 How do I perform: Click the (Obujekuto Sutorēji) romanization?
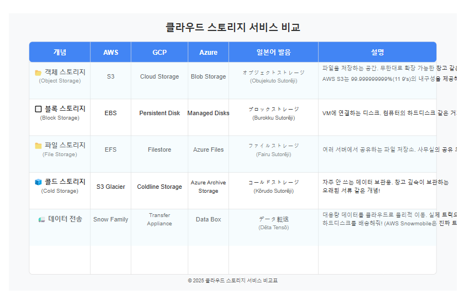[274, 81]
